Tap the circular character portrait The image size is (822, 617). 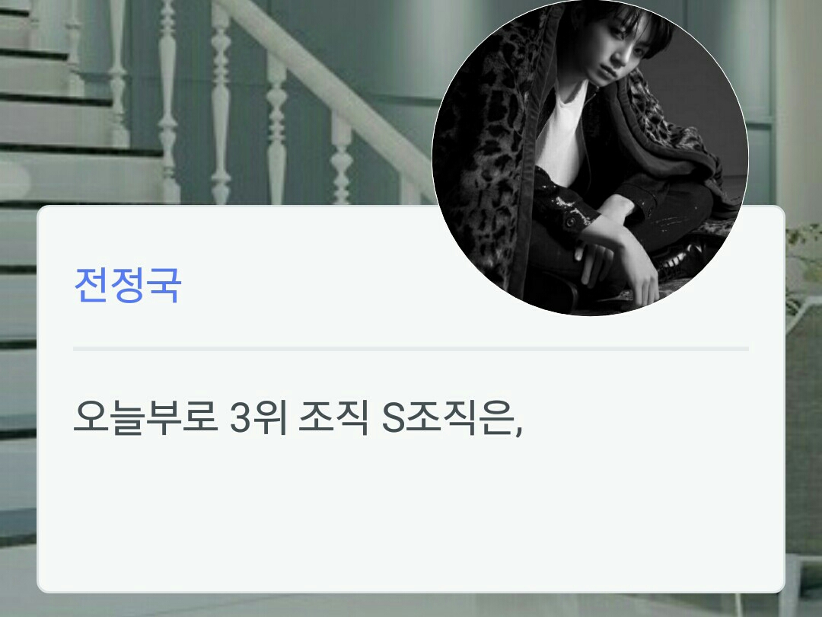tap(590, 158)
